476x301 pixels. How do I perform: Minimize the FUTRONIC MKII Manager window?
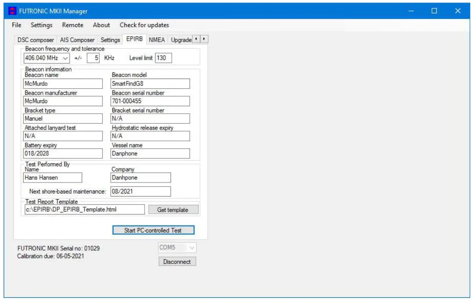411,11
